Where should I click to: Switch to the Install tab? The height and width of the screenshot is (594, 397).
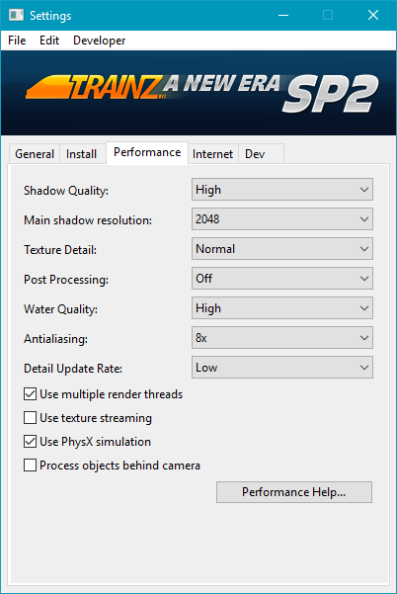tap(82, 154)
